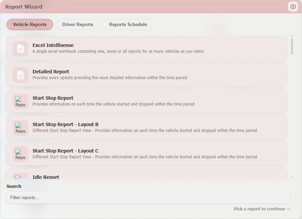Focus the Filter reports search field
302x219 pixels.
148,198
